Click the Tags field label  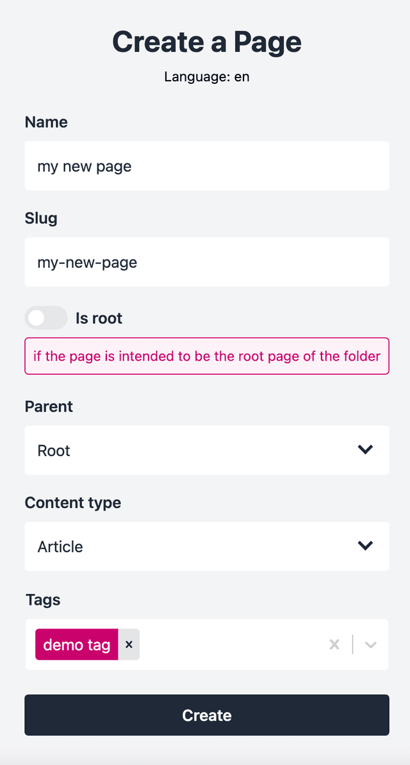[42, 600]
